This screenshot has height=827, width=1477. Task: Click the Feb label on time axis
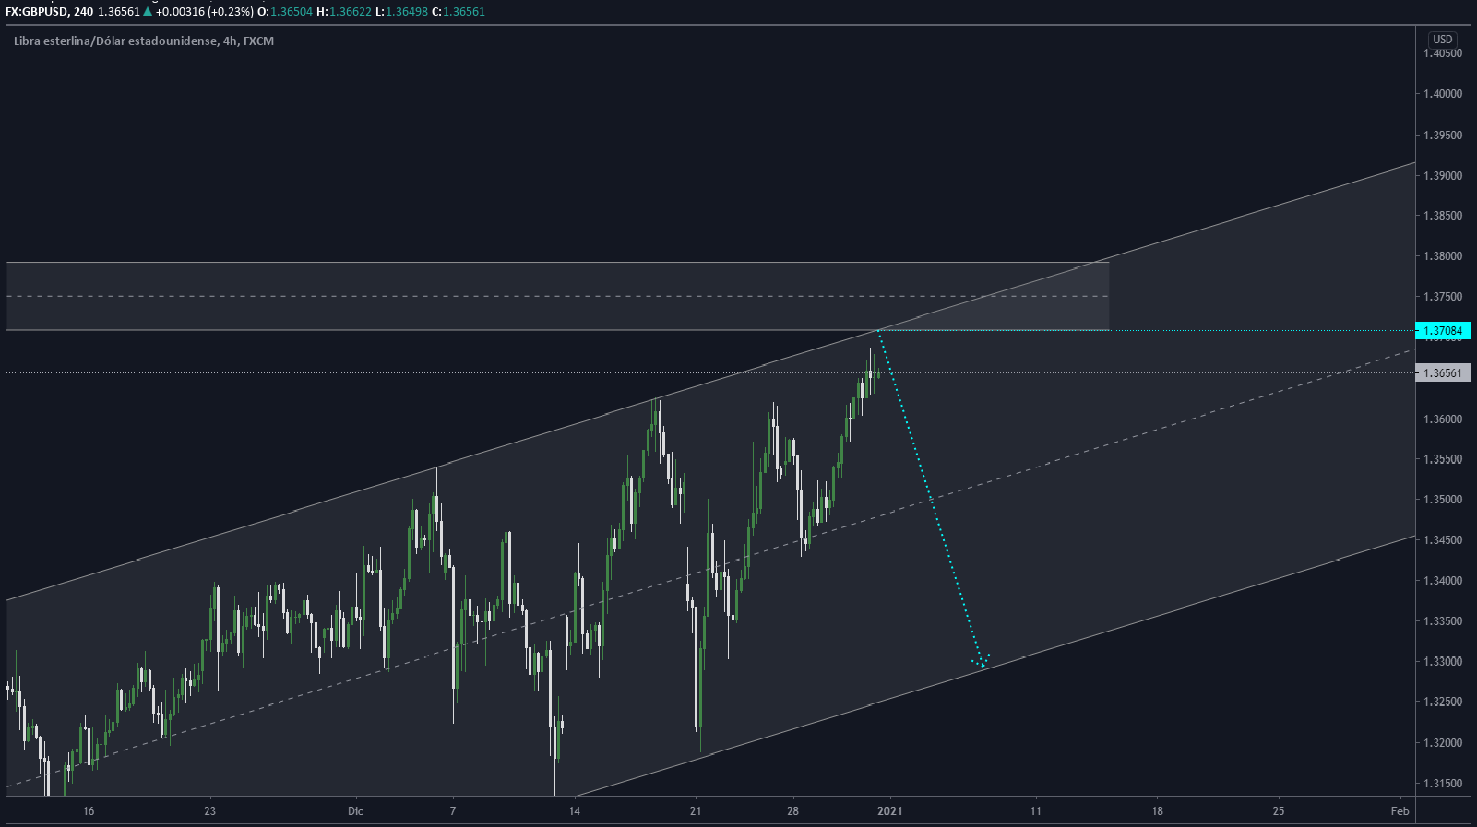click(x=1400, y=811)
